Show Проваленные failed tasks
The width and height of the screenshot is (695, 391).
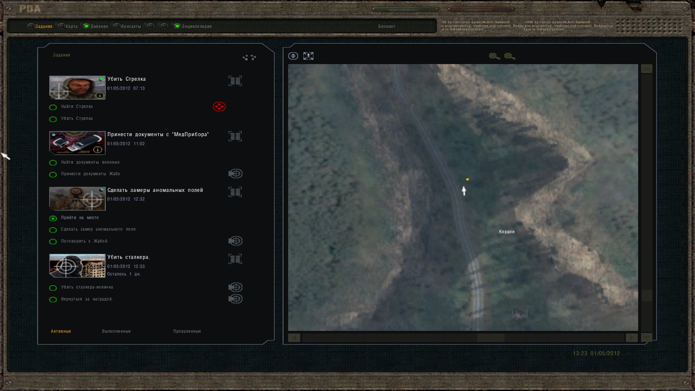tap(187, 331)
